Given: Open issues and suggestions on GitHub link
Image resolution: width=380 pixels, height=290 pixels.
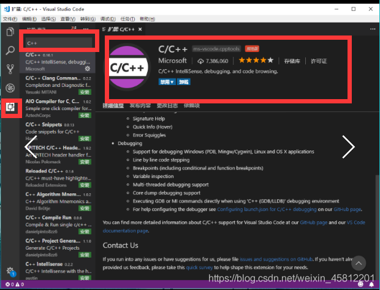Looking at the screenshot, I should 276,259.
